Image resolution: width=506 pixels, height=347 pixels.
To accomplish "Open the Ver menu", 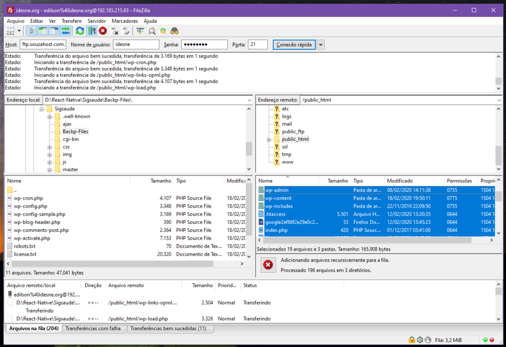I will click(52, 21).
